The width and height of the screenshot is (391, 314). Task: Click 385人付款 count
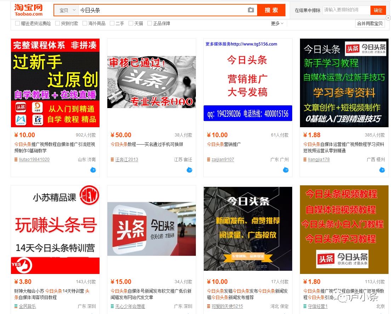(375, 135)
